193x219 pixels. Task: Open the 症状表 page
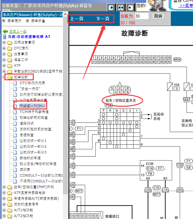25,170
